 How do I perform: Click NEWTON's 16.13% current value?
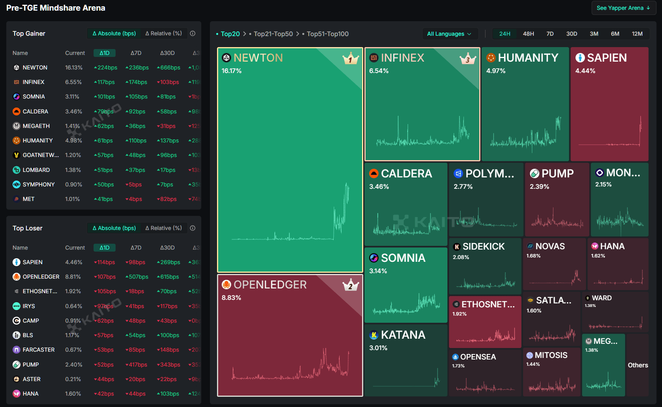click(x=74, y=68)
